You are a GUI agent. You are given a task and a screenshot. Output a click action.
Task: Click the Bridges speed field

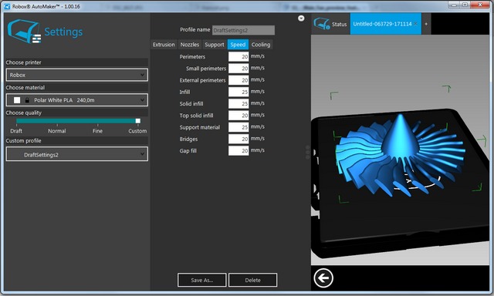(239, 139)
